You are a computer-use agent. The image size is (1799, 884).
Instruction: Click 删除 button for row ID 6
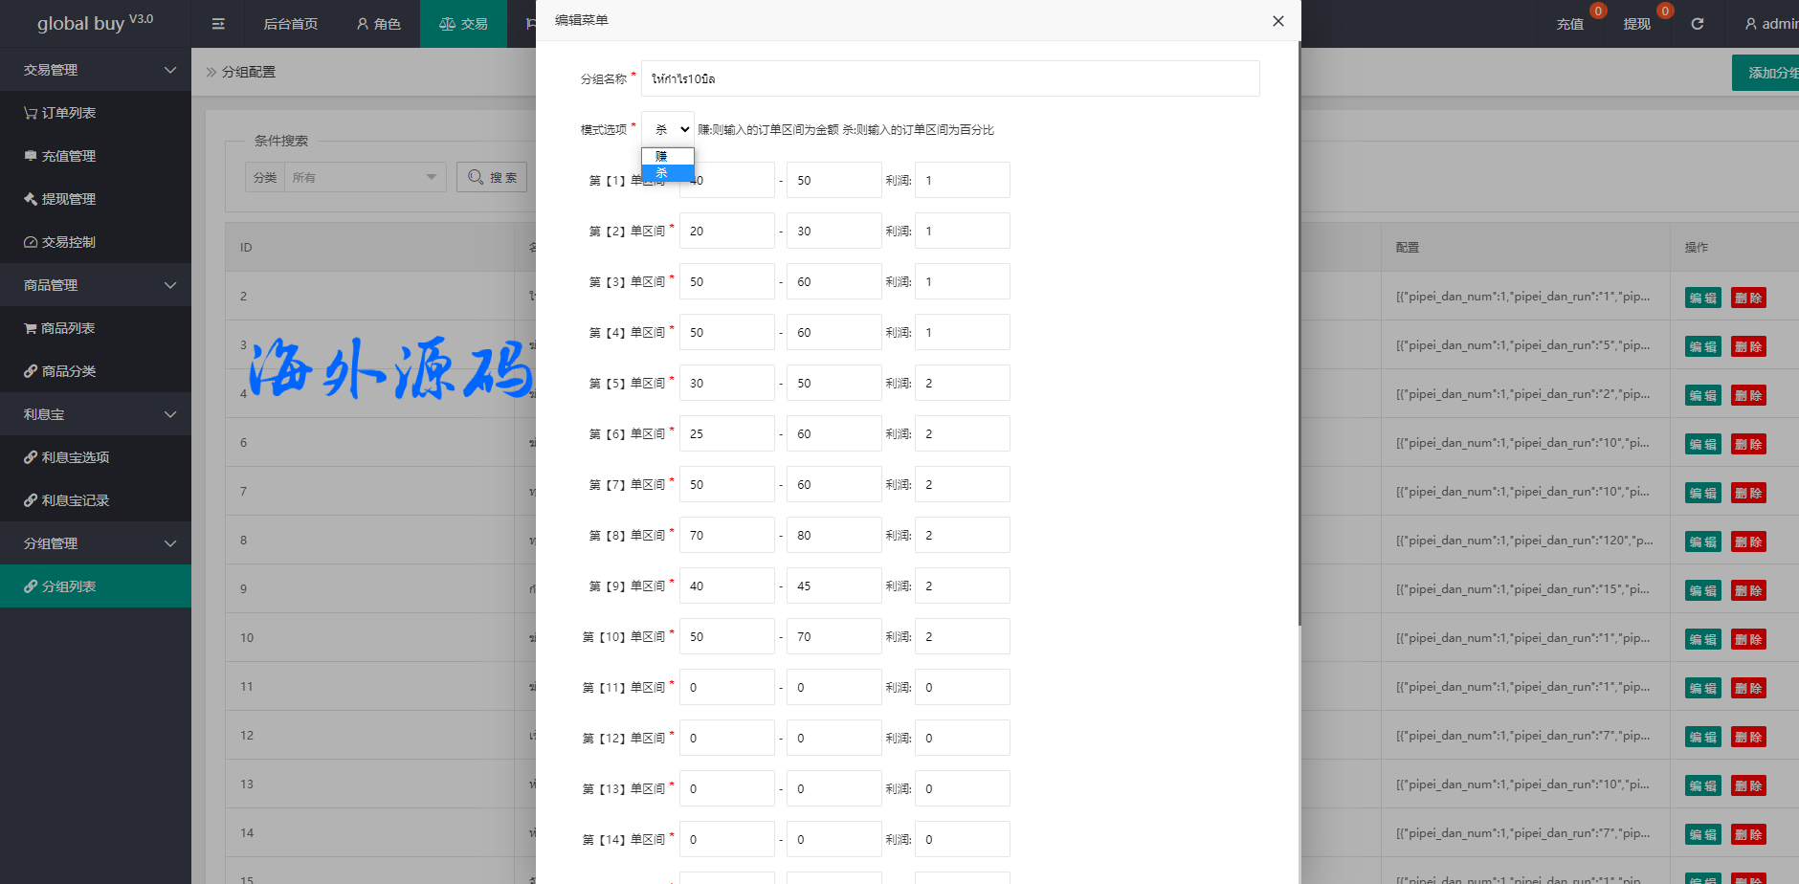[x=1747, y=444]
